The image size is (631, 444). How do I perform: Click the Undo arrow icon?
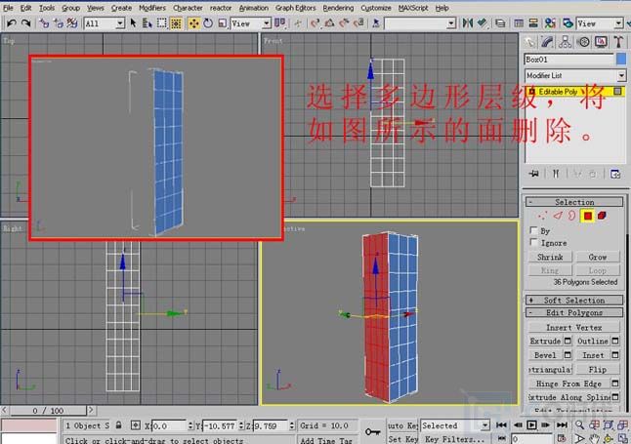tap(11, 23)
